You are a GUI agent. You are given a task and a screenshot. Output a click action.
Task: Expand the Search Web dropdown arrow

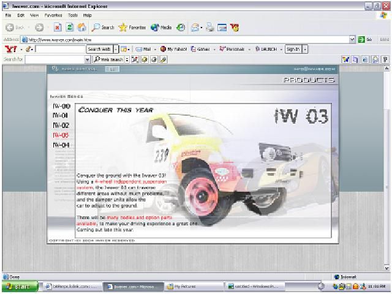[x=116, y=49]
